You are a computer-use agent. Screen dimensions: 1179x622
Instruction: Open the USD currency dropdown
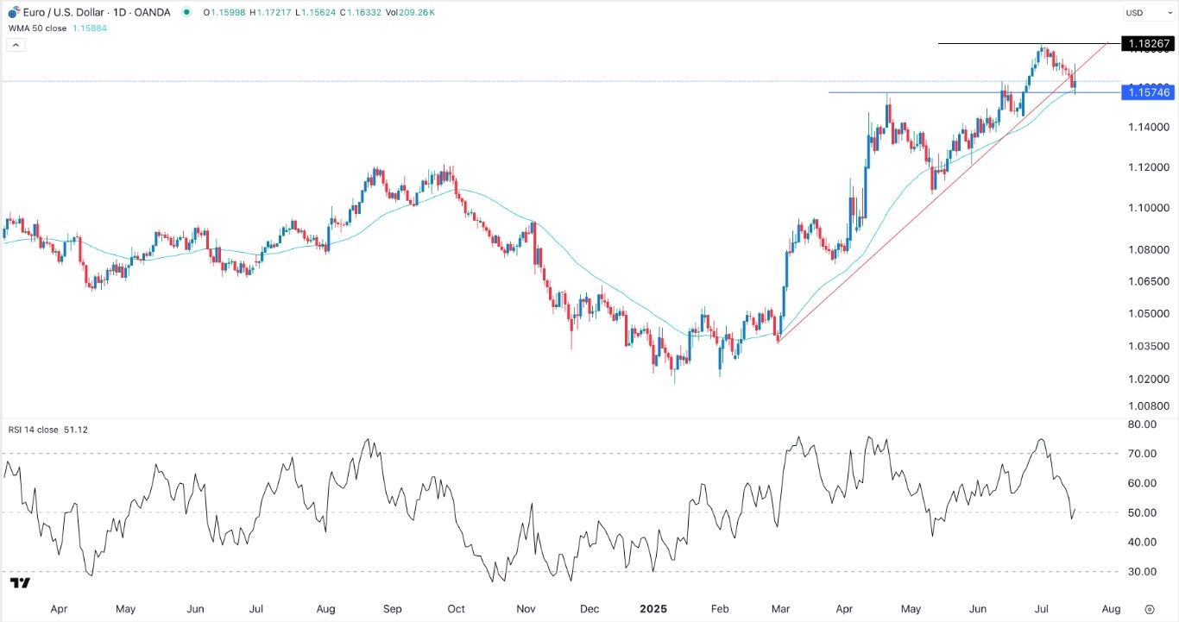(1144, 13)
